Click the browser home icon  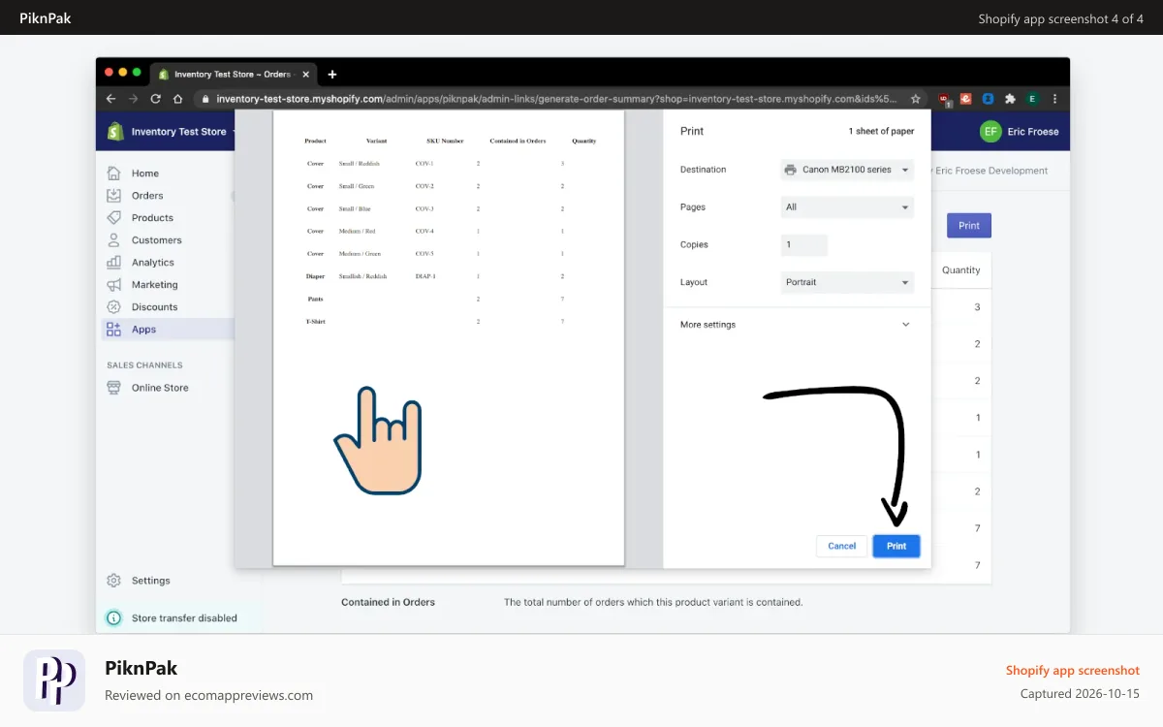177,99
